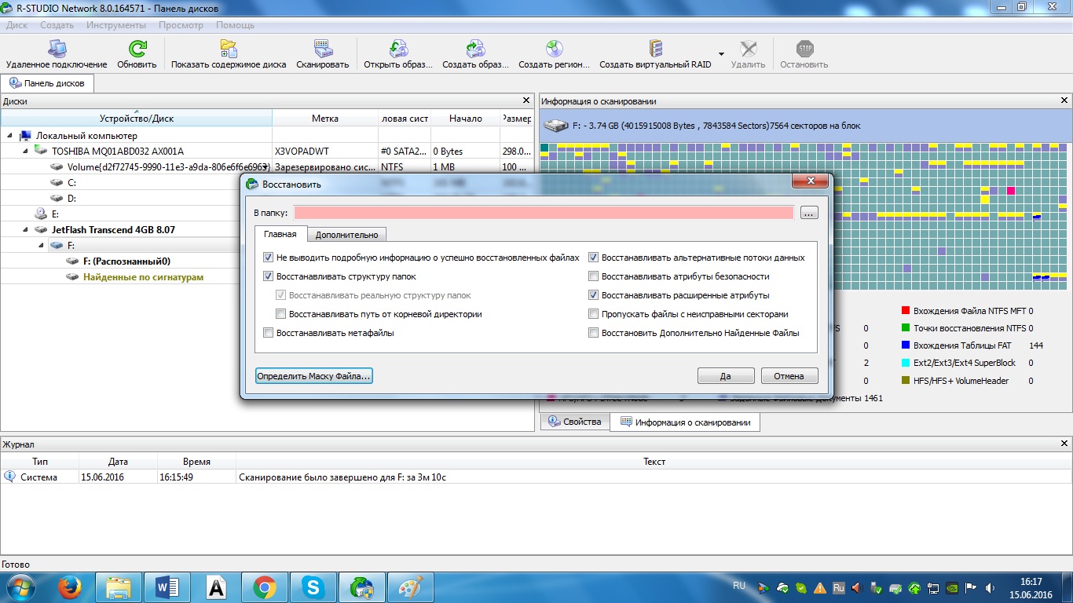The width and height of the screenshot is (1073, 603).
Task: Click the Создать образ toolbar icon
Action: tap(475, 49)
